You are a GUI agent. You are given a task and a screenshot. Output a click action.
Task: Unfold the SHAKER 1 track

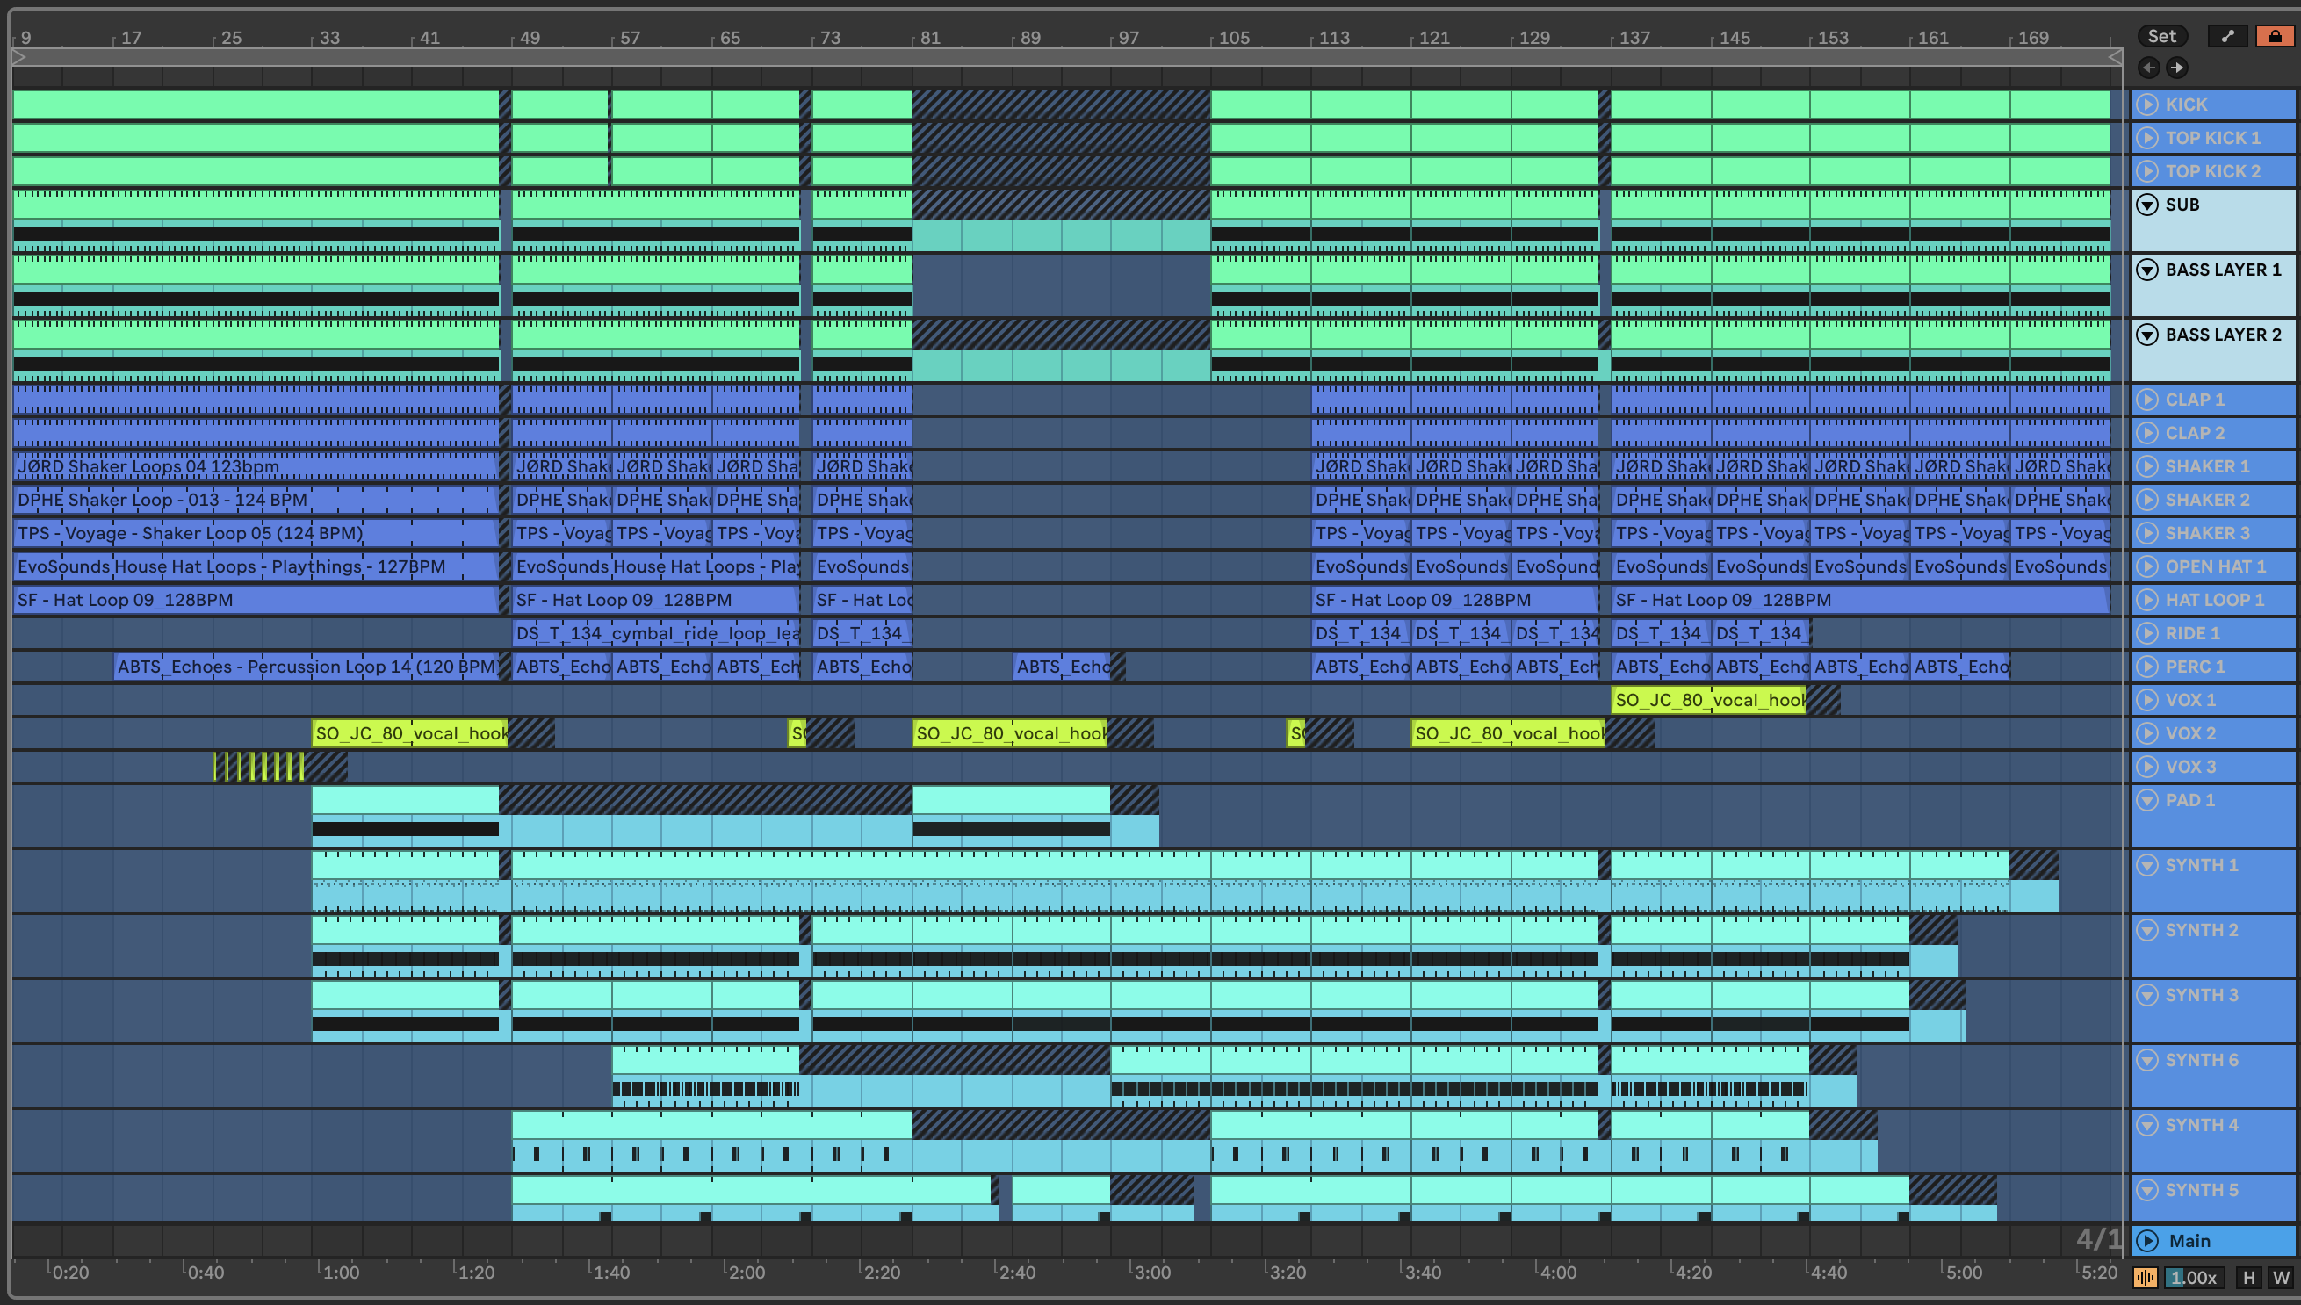(2146, 466)
